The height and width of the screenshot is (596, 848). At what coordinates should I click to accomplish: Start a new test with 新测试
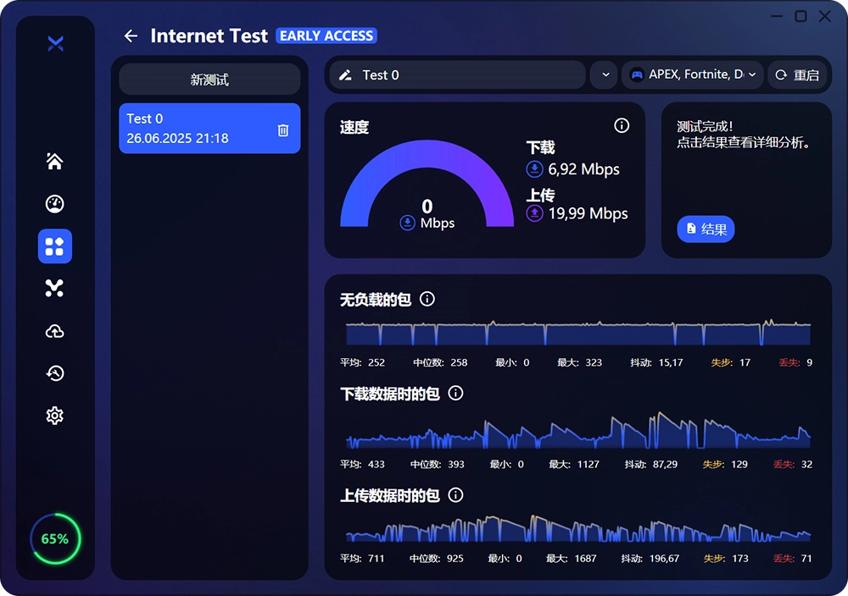coord(209,80)
